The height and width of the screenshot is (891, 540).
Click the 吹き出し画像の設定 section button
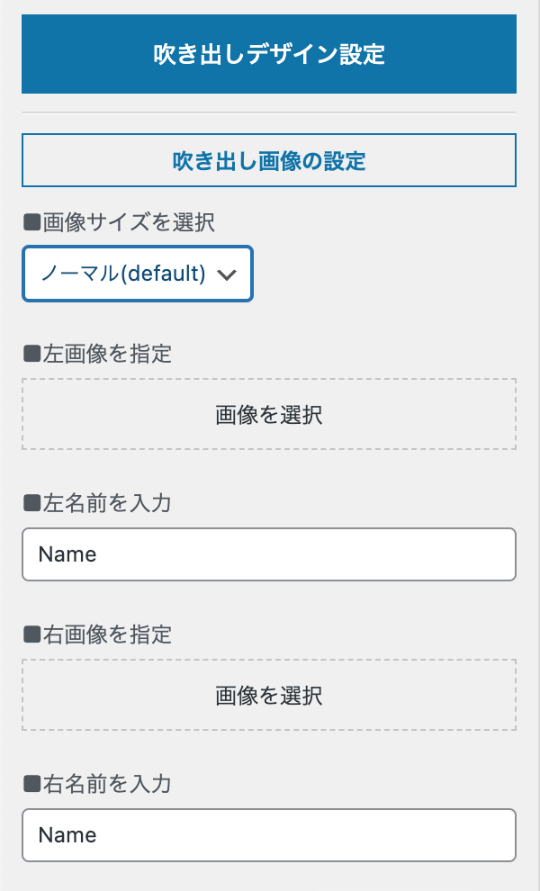coord(268,160)
